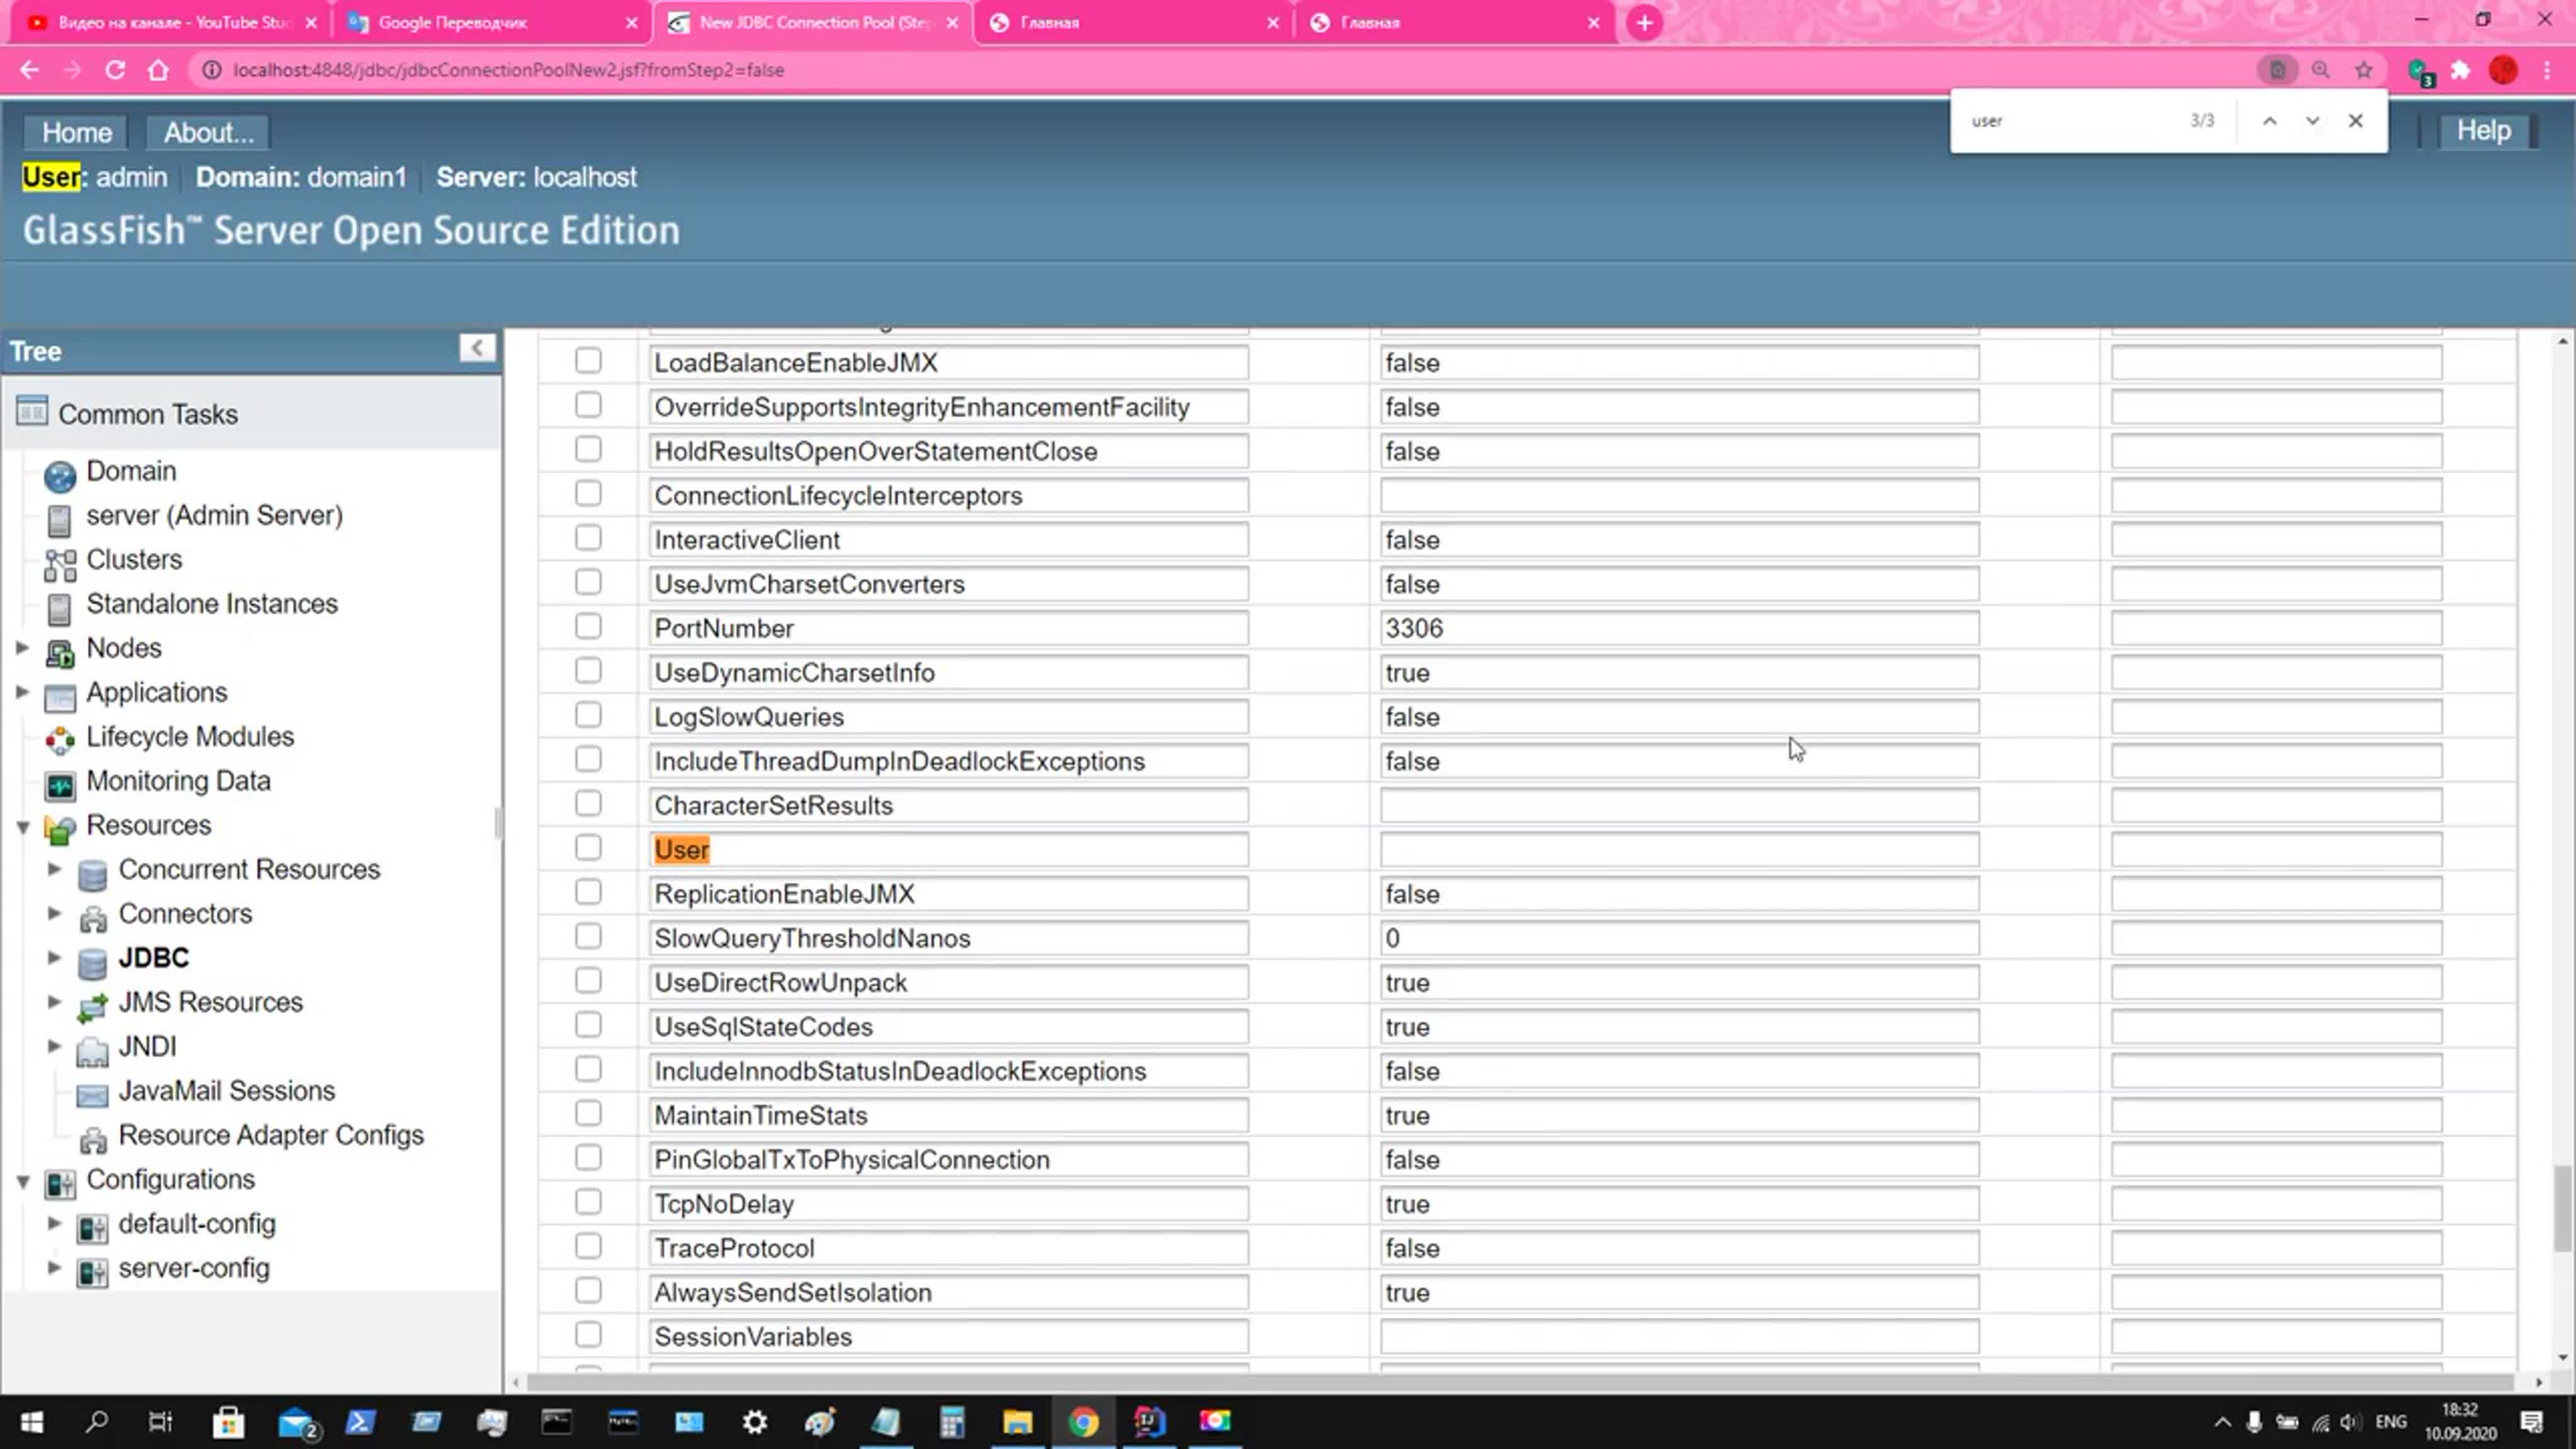Click the Applications icon in tree
This screenshot has width=2576, height=1449.
[x=60, y=697]
